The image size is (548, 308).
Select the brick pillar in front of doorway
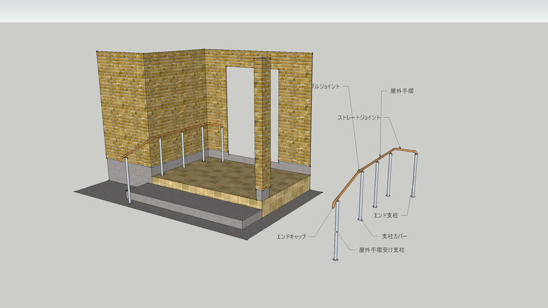(262, 126)
